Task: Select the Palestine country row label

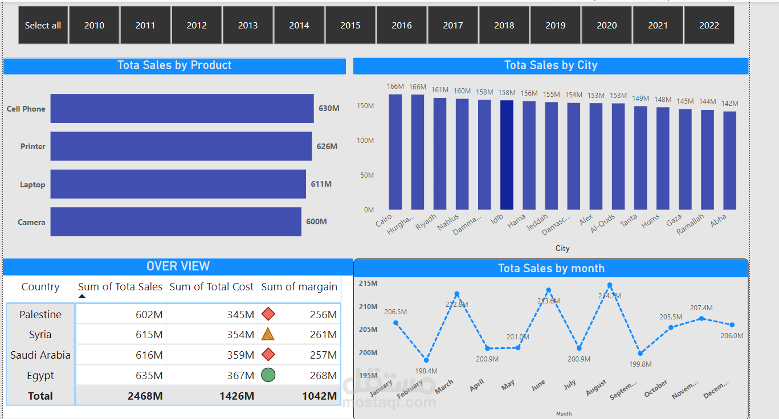Action: (40, 314)
